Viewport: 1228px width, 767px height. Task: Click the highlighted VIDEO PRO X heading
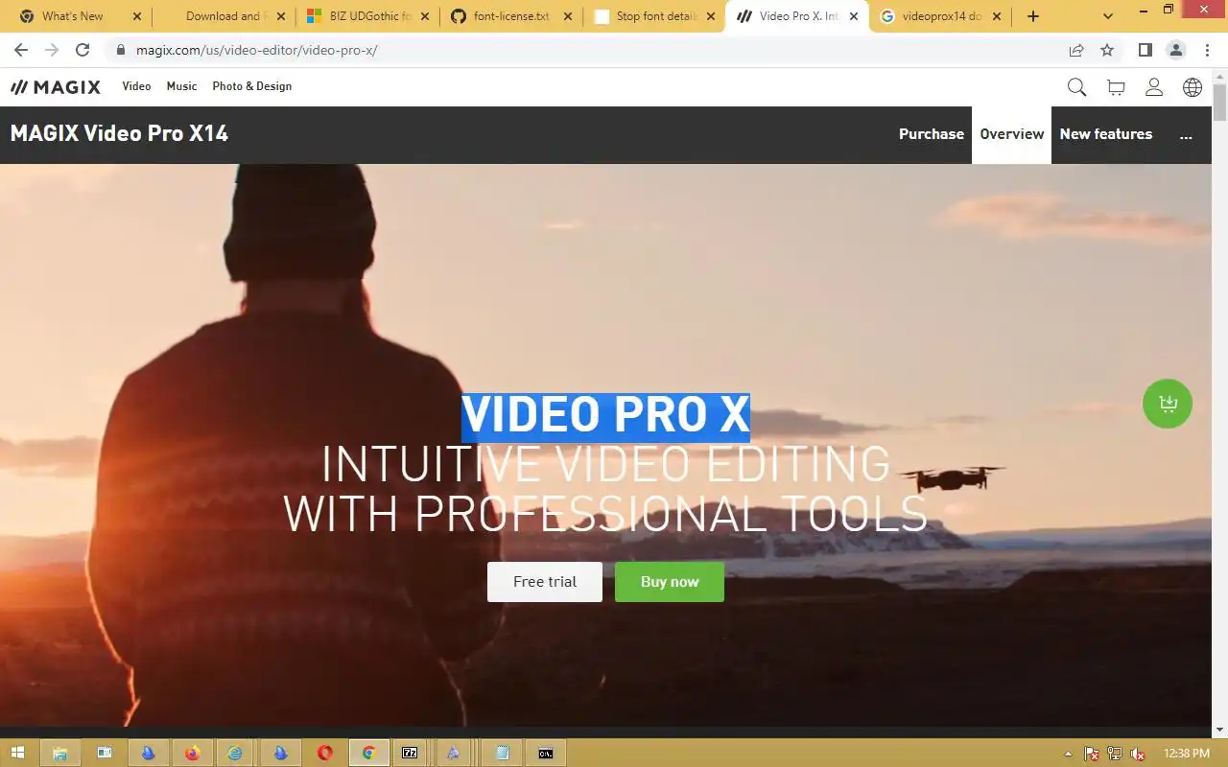pos(605,415)
